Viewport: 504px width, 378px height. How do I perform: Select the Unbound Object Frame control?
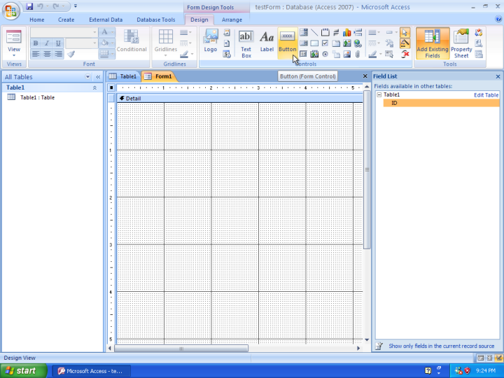pyautogui.click(x=346, y=43)
